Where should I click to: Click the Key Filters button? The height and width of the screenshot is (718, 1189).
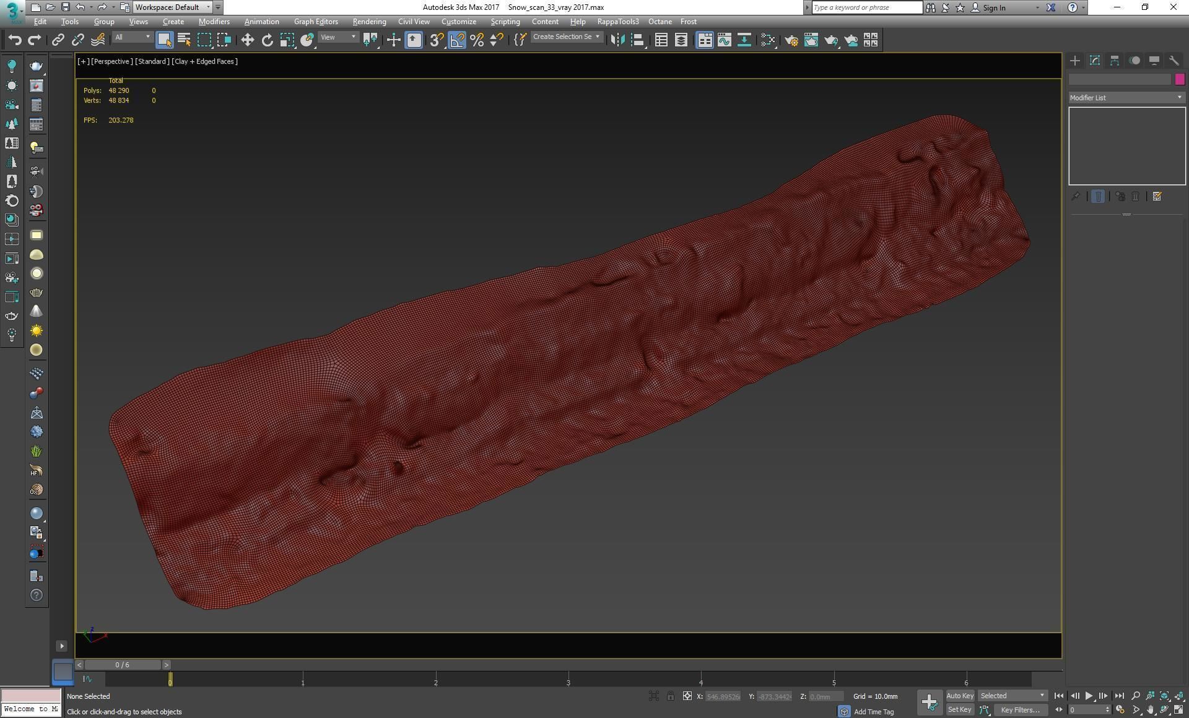1019,710
